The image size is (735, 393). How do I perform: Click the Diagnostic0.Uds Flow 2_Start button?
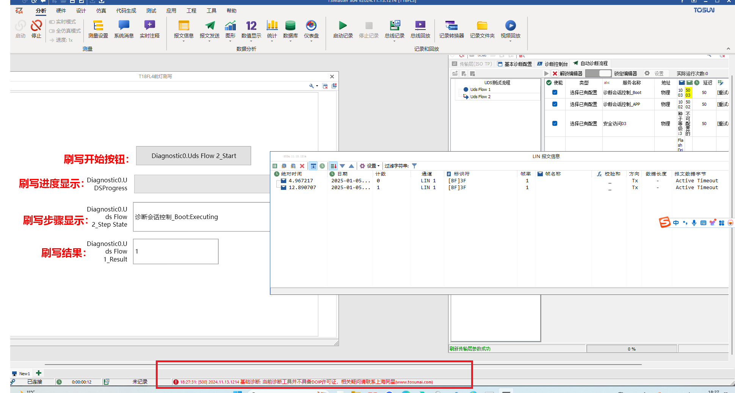click(x=194, y=156)
